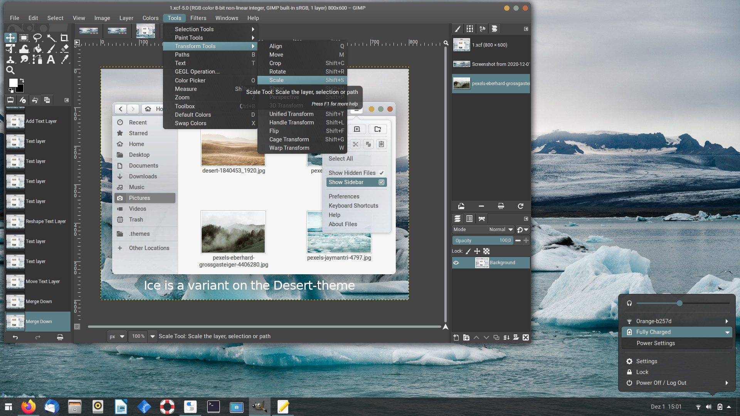
Task: Open Keyboard Shortcuts in Files menu
Action: pos(353,206)
